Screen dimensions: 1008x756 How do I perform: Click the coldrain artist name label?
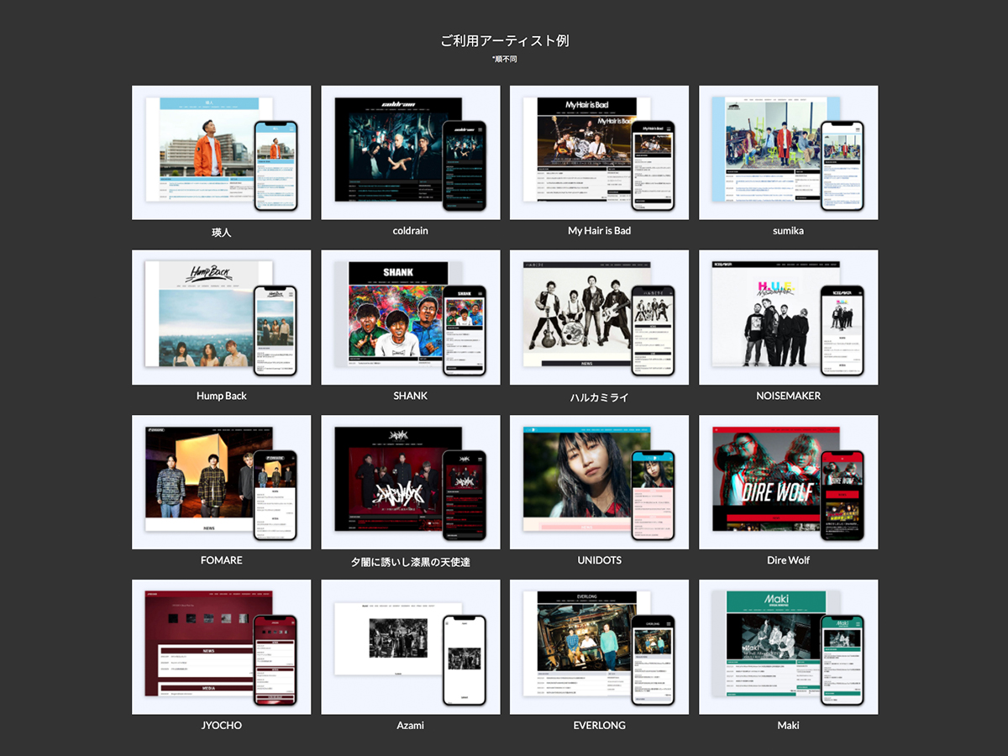411,230
